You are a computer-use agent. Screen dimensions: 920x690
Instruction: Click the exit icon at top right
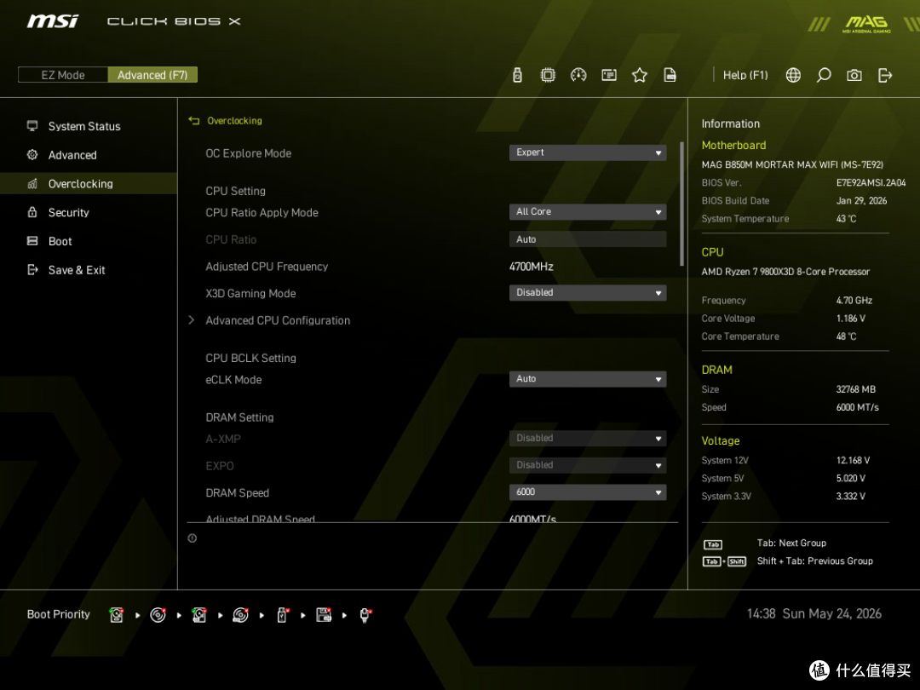point(885,75)
